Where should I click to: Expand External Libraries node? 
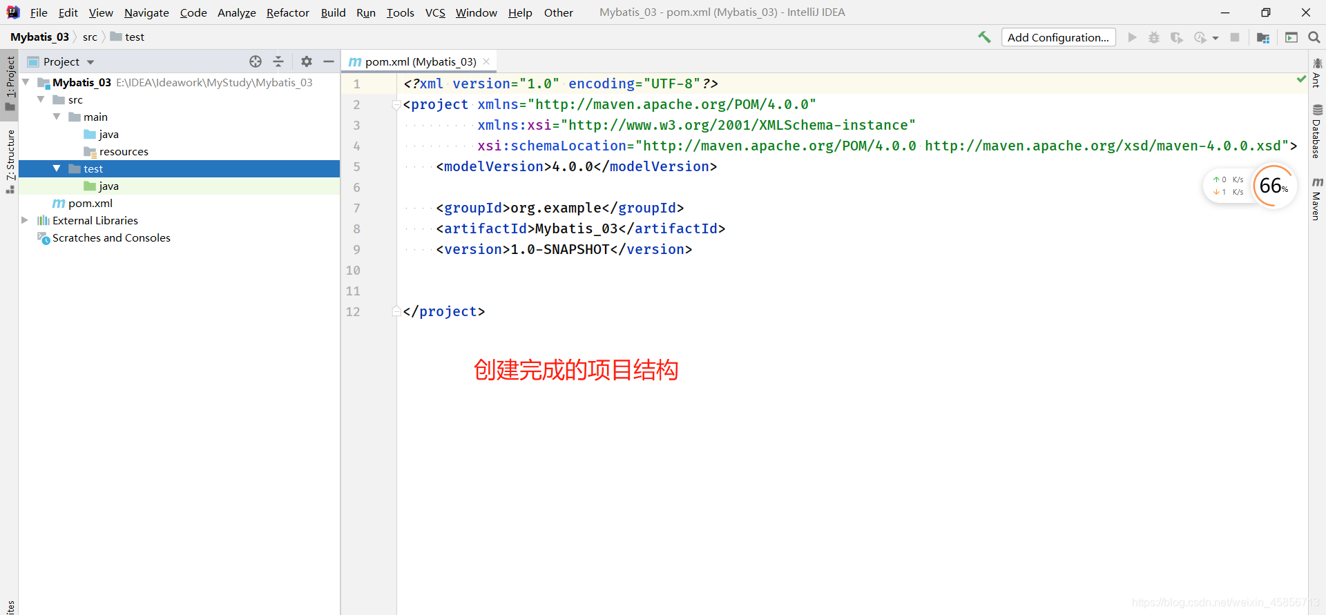tap(25, 220)
